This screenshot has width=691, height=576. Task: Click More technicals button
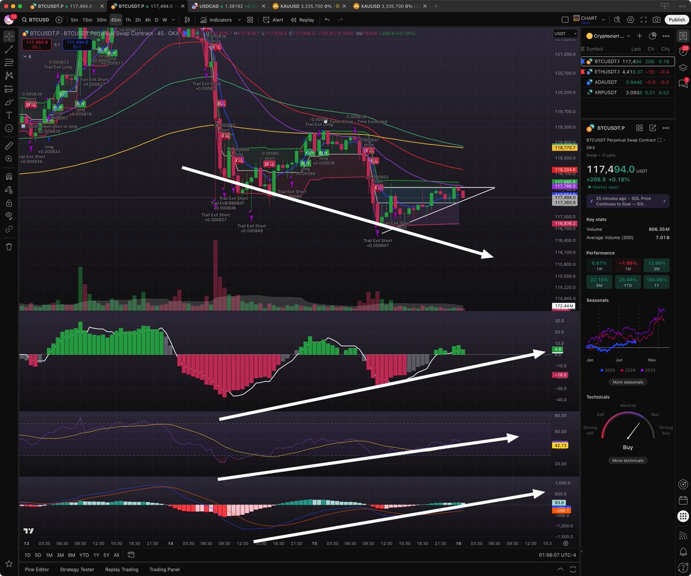tap(628, 460)
